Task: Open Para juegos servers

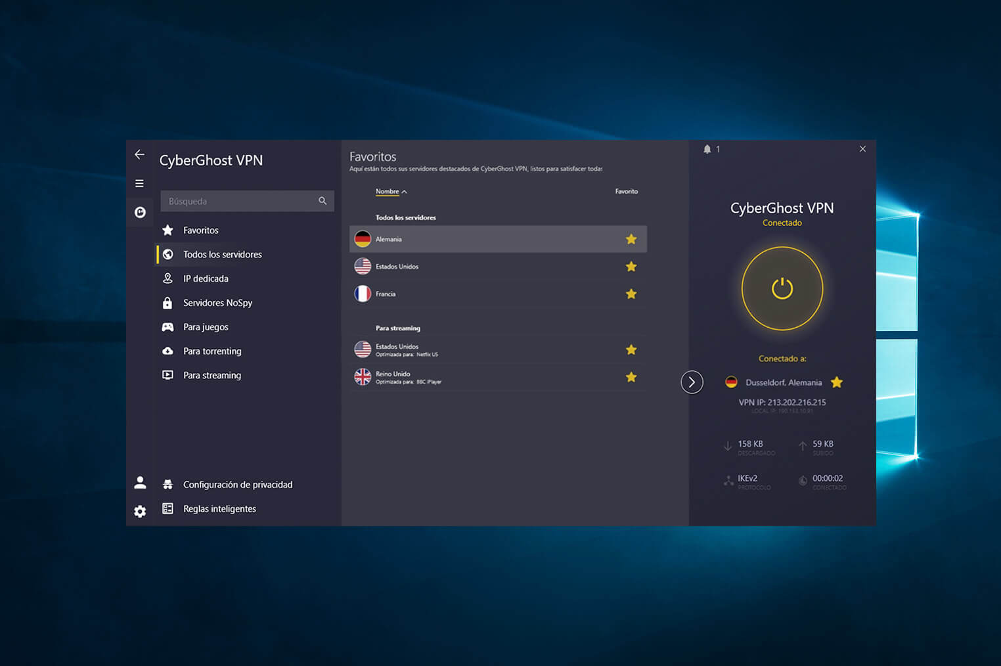Action: pos(206,327)
